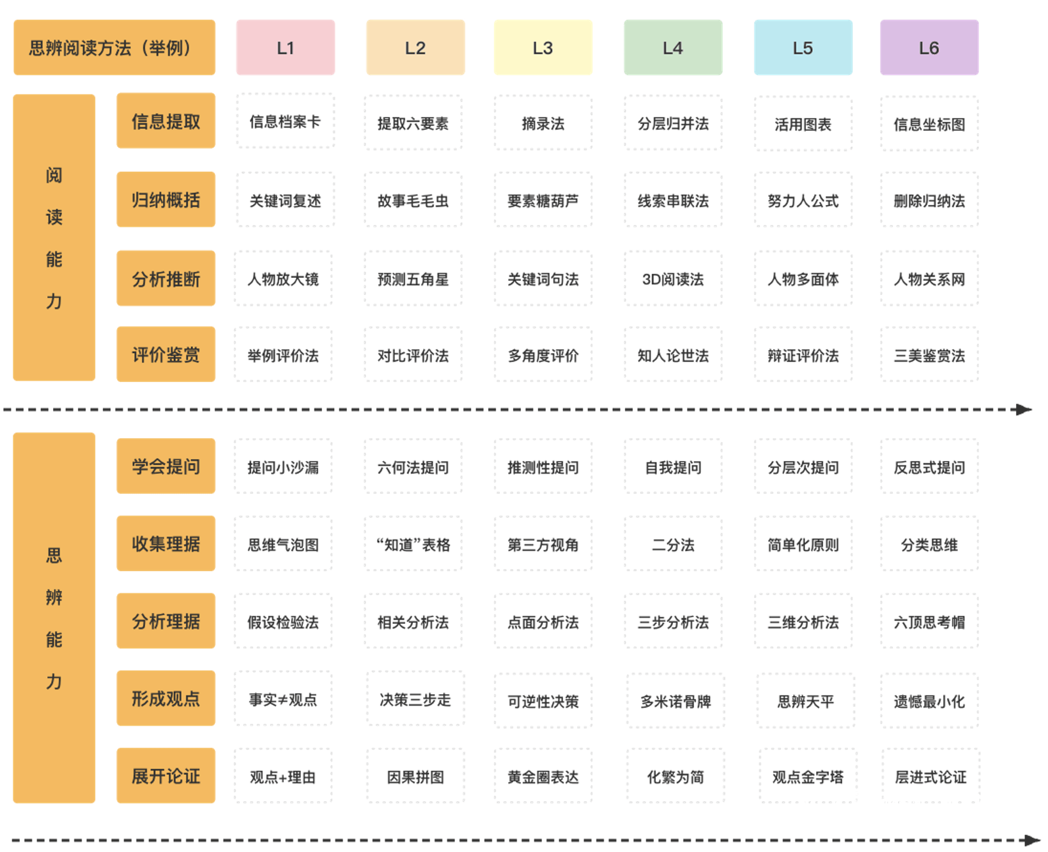Screen dimensions: 1048x852
Task: Click the 阅读能力 vertical category block
Action: (x=54, y=238)
